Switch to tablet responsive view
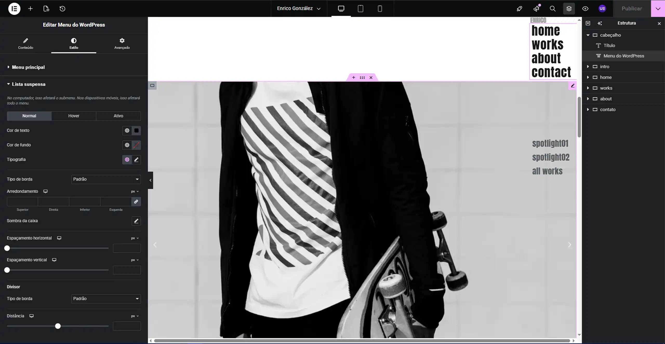 (x=360, y=9)
